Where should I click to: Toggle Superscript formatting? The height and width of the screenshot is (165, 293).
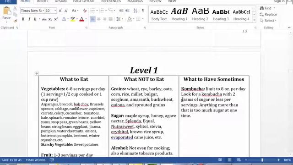[56, 19]
